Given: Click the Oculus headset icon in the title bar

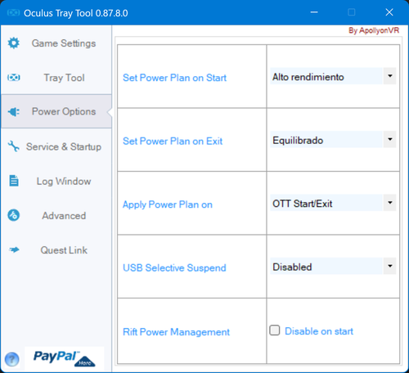Looking at the screenshot, I should 13,13.
